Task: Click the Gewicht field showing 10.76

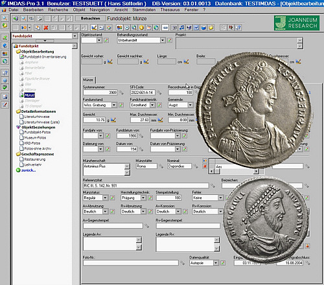Action: [x=94, y=120]
